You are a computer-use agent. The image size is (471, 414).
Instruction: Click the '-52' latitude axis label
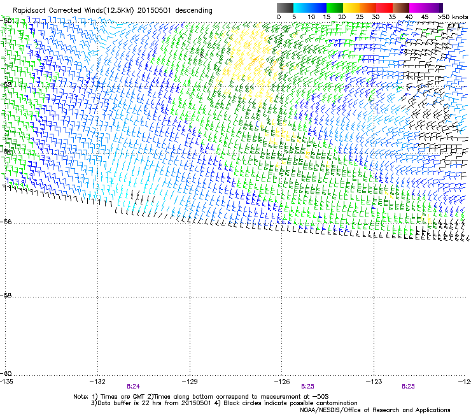pos(6,85)
